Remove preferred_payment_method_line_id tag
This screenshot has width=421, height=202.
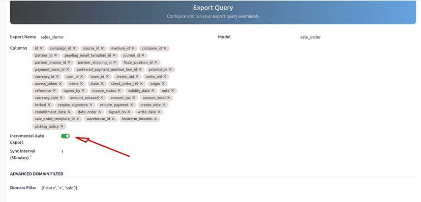pos(140,70)
